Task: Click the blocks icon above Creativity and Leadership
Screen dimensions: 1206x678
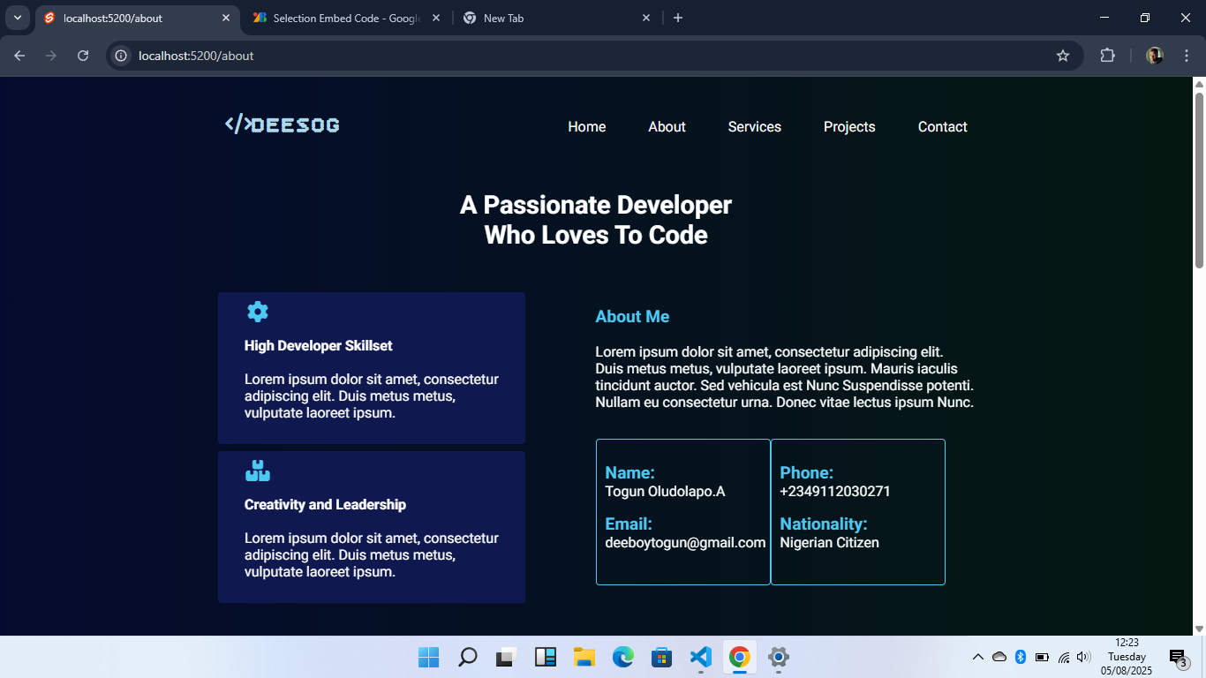Action: click(x=258, y=471)
